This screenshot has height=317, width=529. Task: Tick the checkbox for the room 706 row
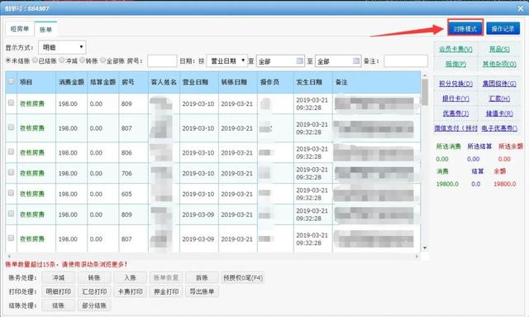point(11,172)
